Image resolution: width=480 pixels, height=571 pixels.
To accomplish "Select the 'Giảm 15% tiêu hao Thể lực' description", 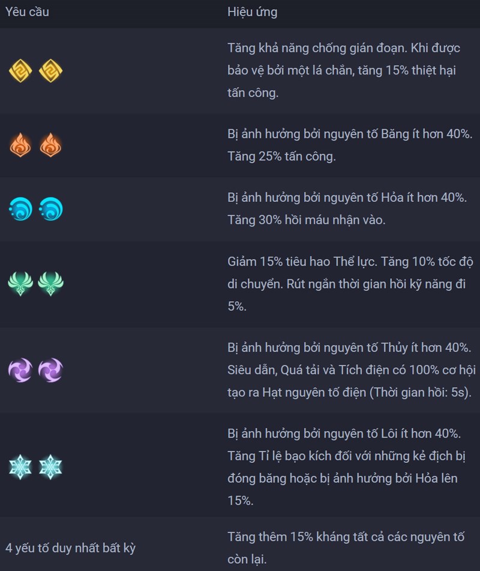I will (x=302, y=261).
